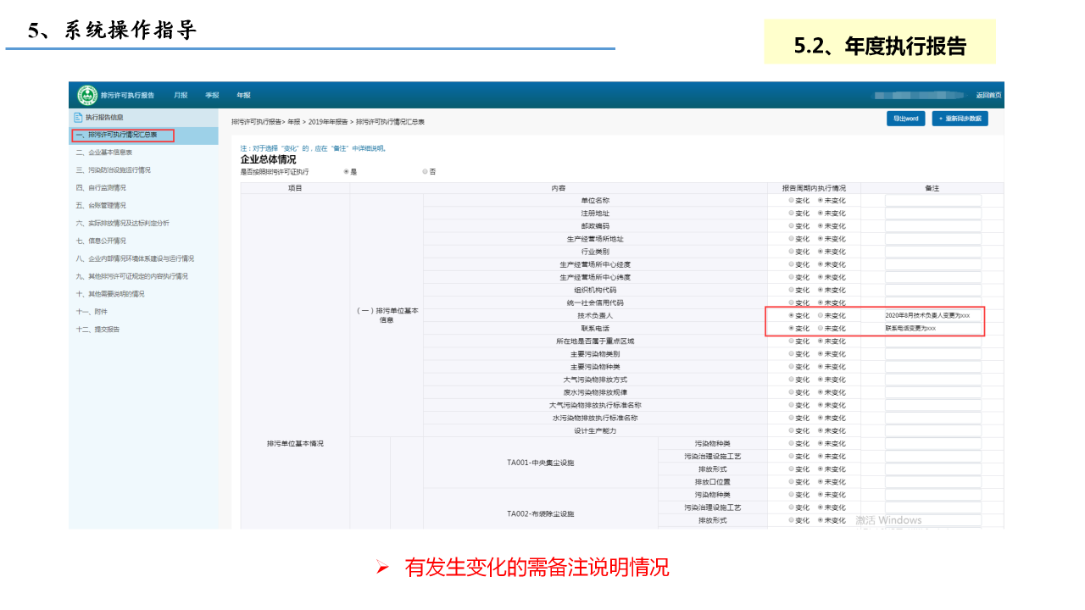Open 三、污染防治设施运行情况 in the sidebar
Image resolution: width=1085 pixels, height=610 pixels.
point(114,170)
